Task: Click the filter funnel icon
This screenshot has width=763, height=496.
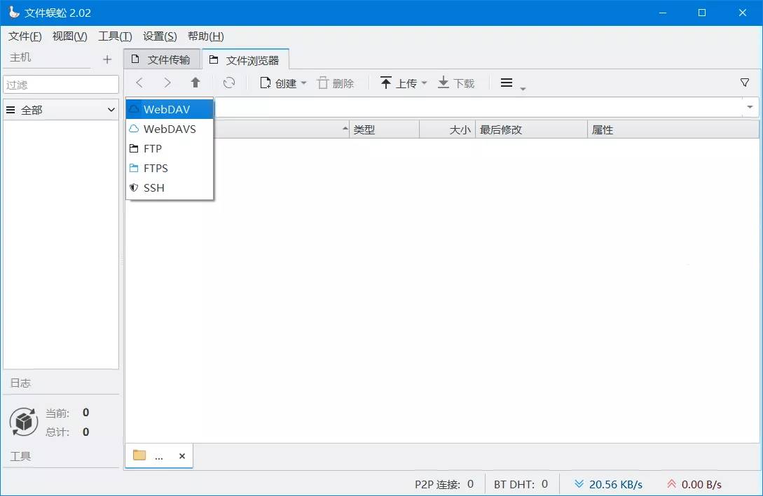Action: point(744,83)
